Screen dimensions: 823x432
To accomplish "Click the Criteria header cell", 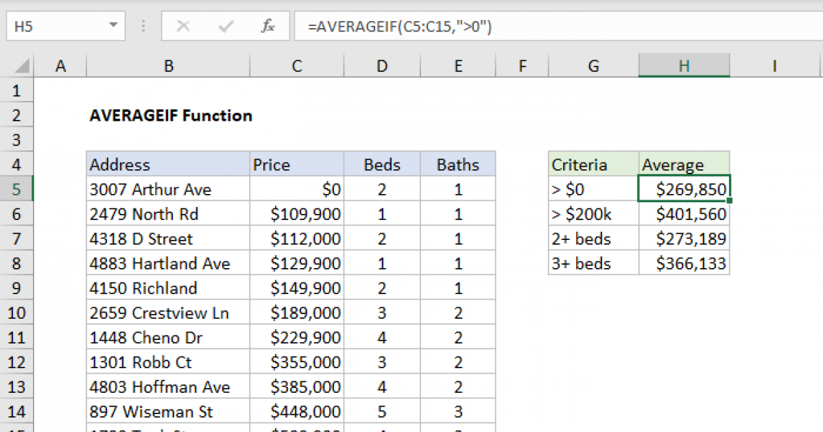I will click(x=594, y=165).
